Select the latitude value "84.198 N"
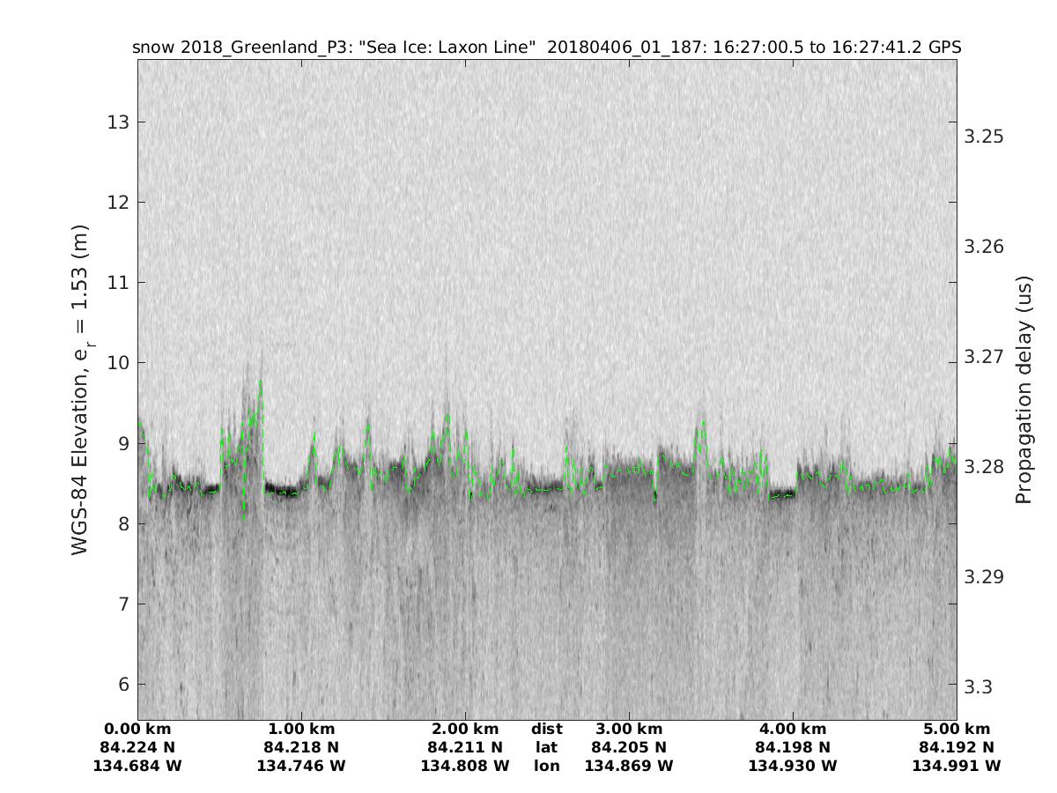The image size is (1057, 793). 793,748
